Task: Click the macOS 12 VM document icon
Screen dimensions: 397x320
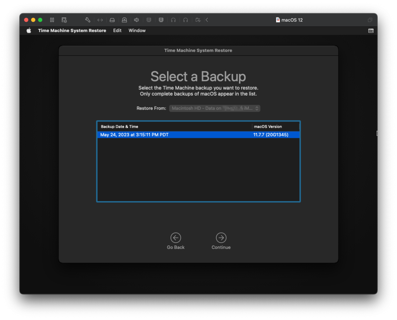Action: [278, 20]
